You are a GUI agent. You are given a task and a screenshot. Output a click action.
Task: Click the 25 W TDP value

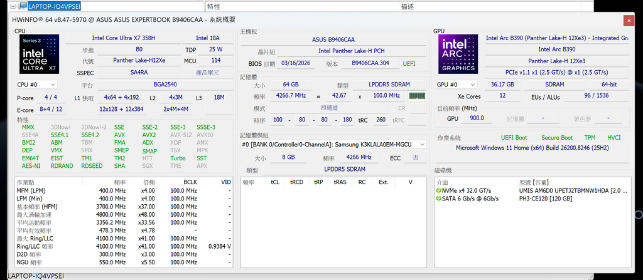pos(215,49)
